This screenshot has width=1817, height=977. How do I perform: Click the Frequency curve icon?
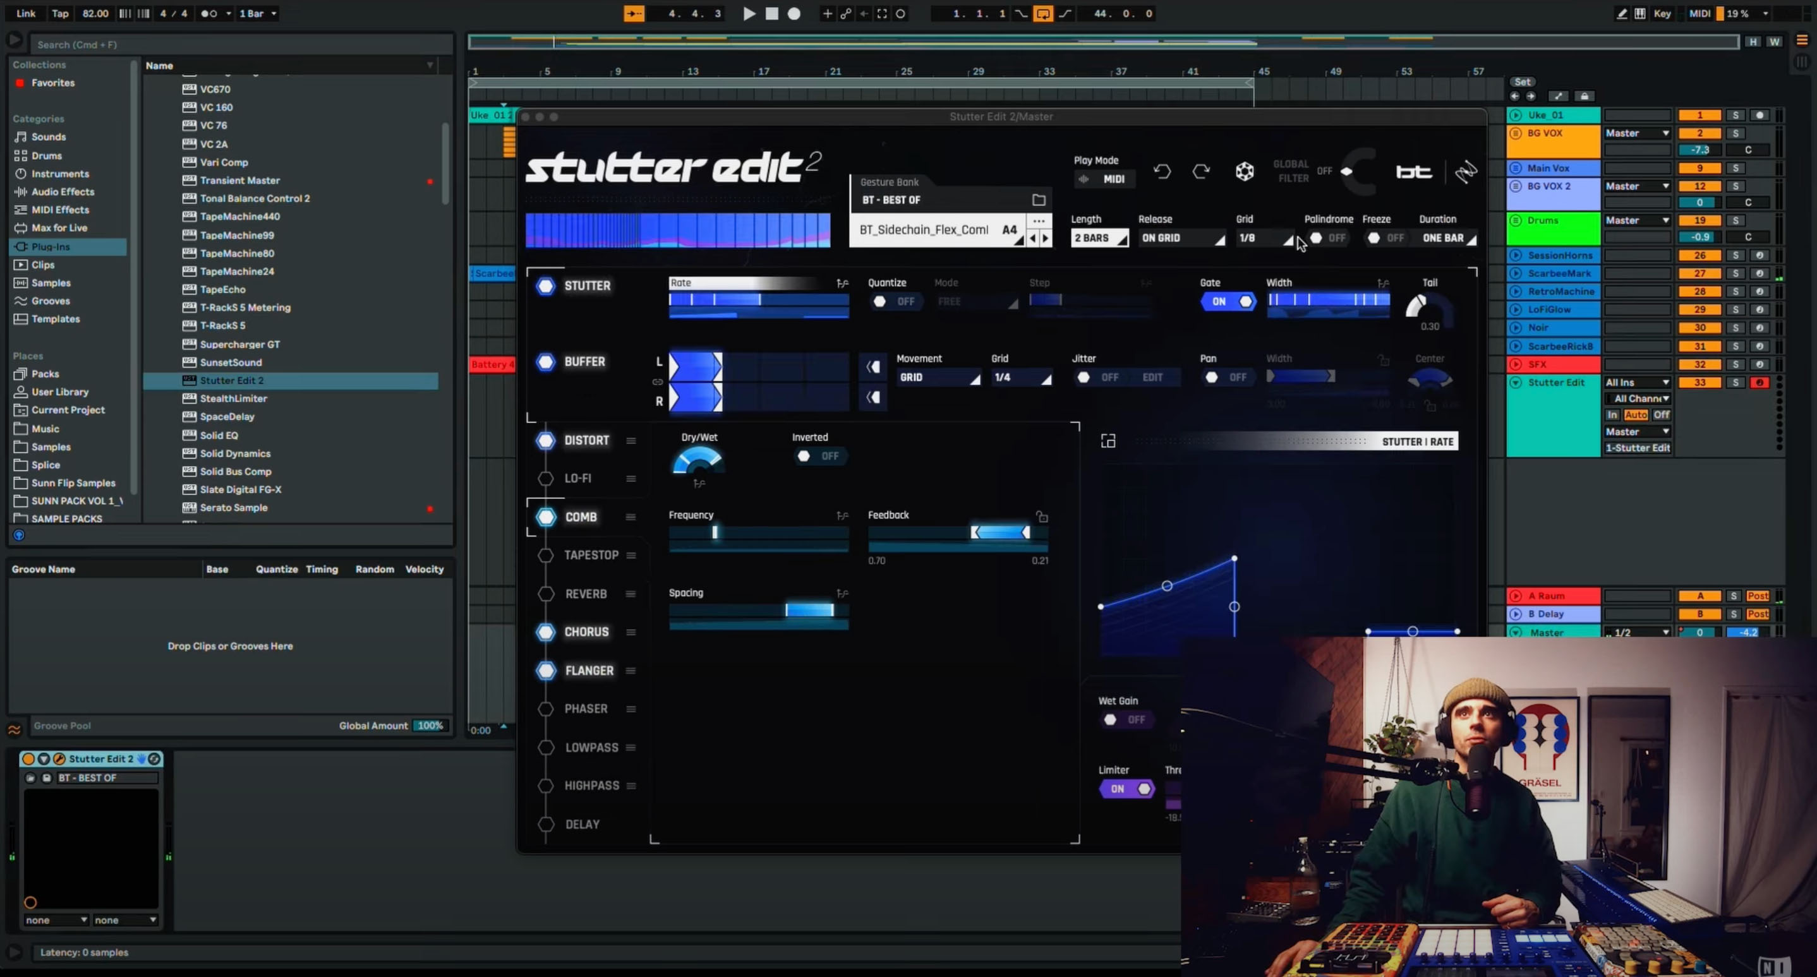click(x=842, y=516)
